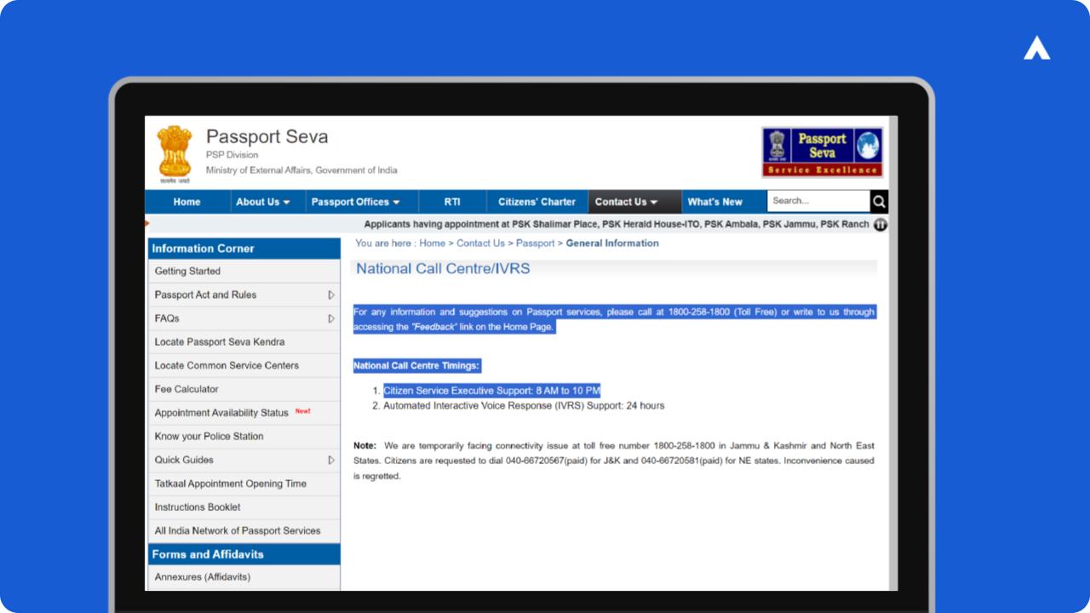Click the Information Corner section header

(244, 249)
